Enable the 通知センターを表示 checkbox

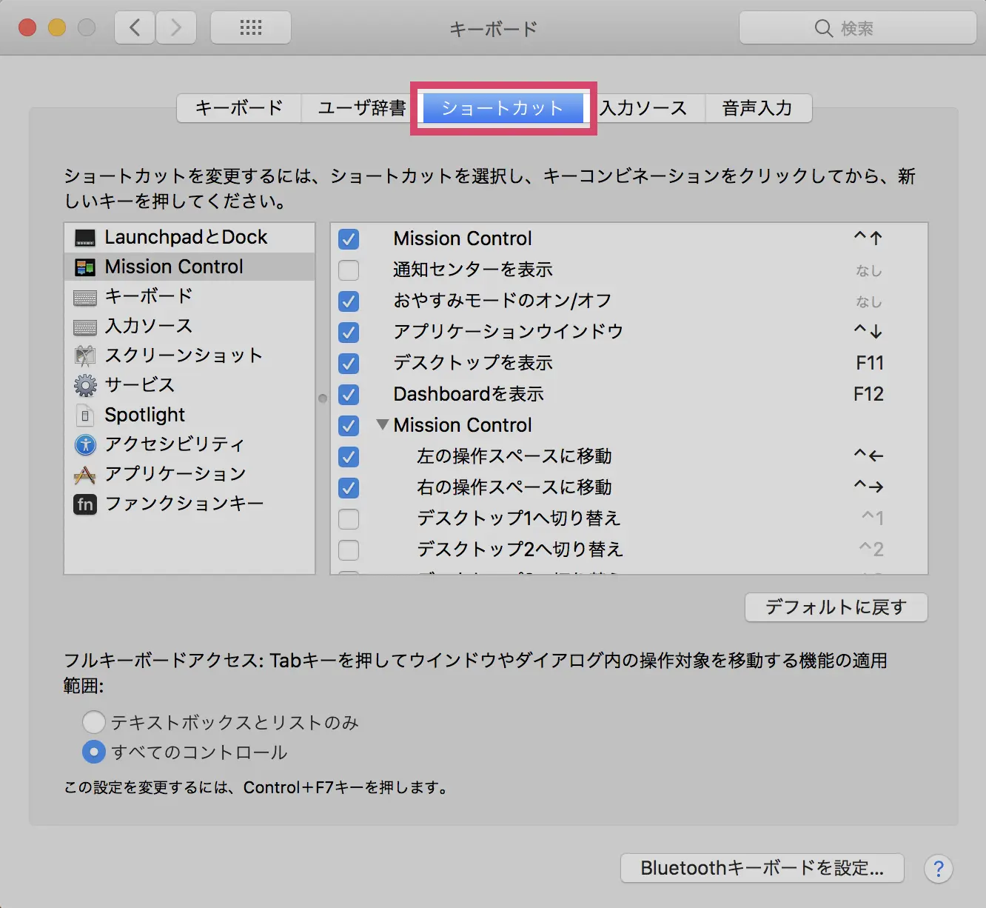coord(349,270)
